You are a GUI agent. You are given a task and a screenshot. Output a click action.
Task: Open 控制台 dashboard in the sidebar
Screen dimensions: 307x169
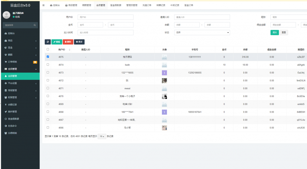(x=20, y=33)
